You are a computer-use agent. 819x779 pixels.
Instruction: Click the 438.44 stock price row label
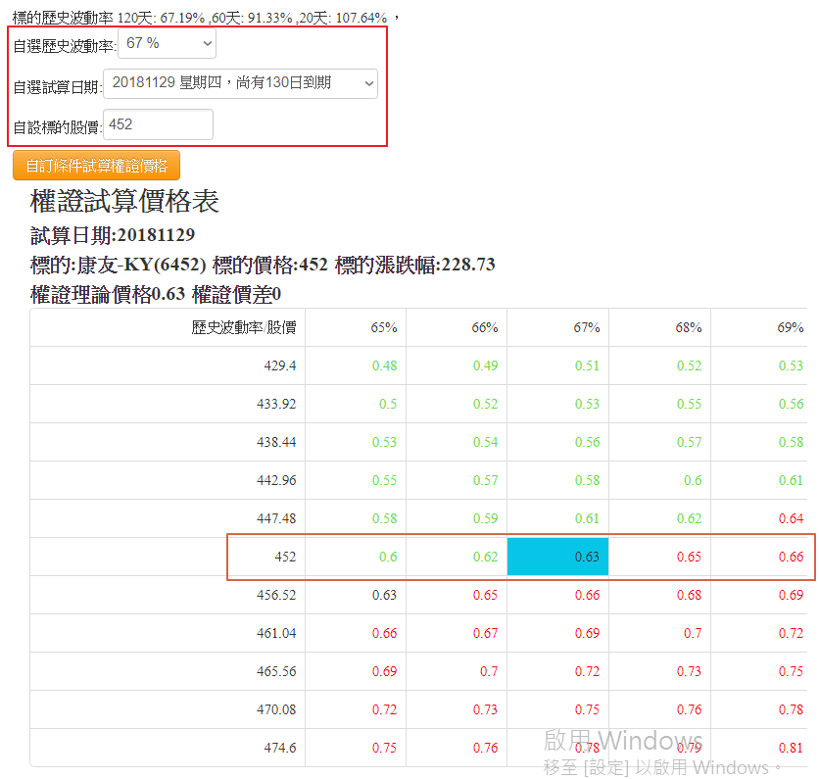point(276,442)
